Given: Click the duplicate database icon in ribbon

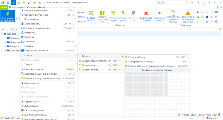Looking at the screenshot, I should pyautogui.click(x=202, y=17).
